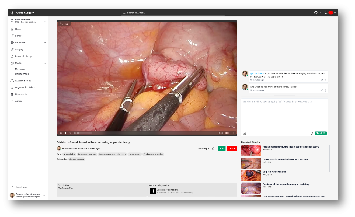355x217 pixels.
Task: Expand the Education submenu chevron
Action: pyautogui.click(x=45, y=43)
